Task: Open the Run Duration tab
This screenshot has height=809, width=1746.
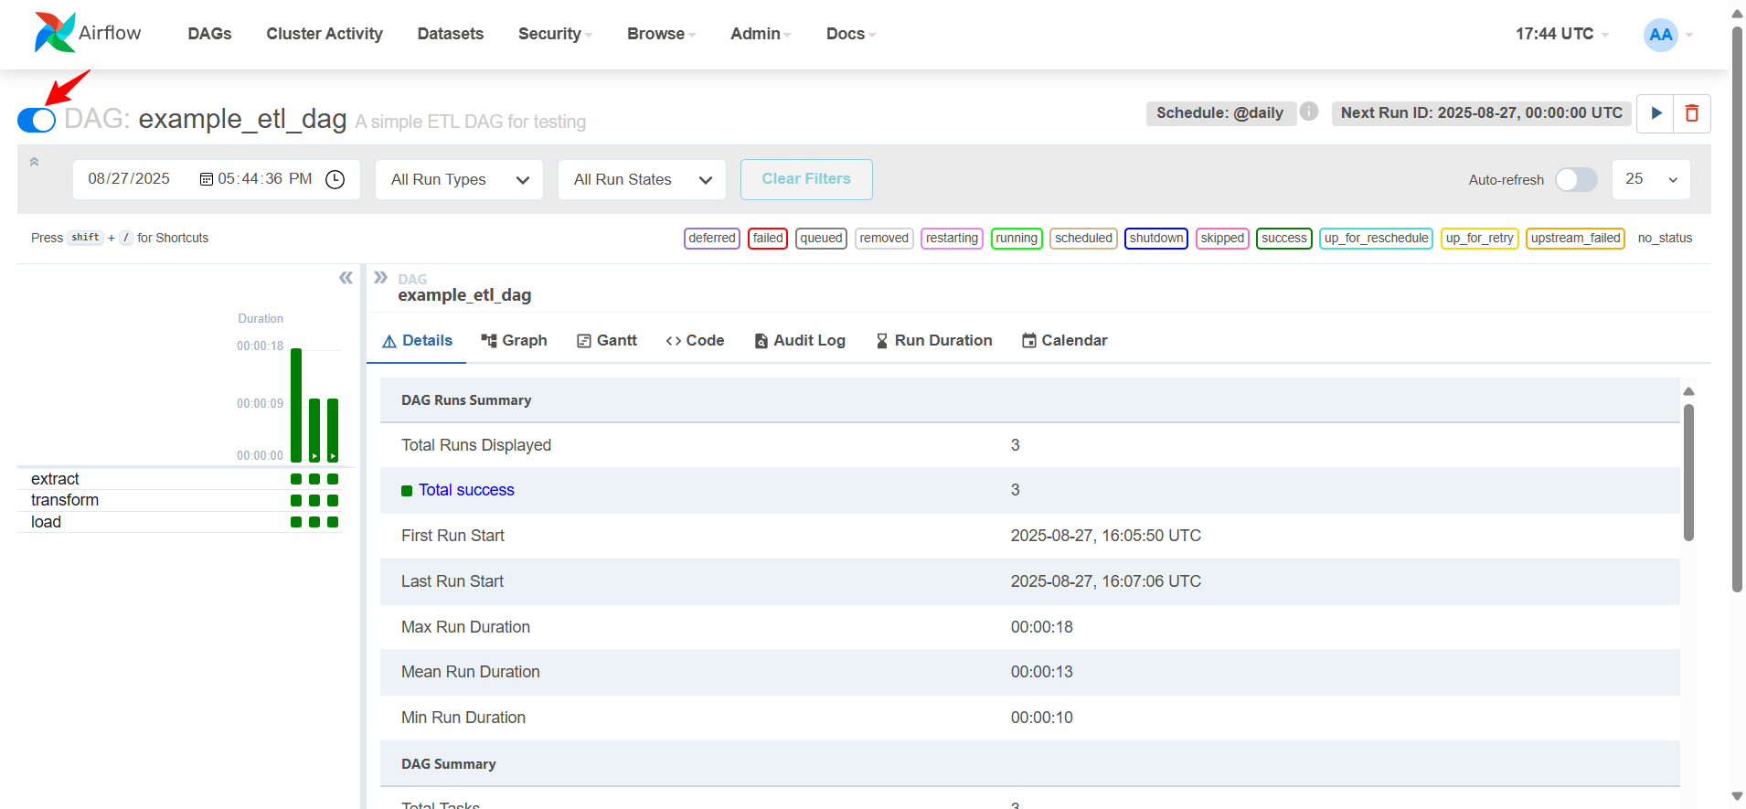Action: [x=934, y=340]
